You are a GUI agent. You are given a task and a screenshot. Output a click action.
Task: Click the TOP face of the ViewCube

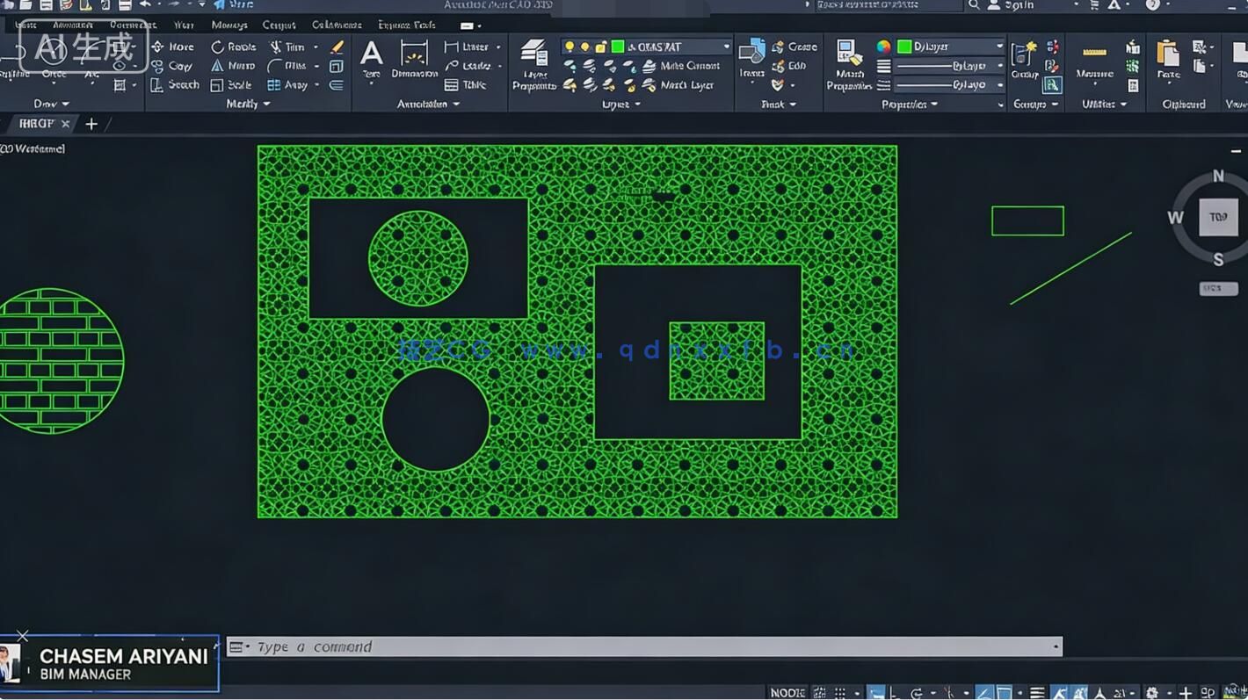tap(1218, 216)
